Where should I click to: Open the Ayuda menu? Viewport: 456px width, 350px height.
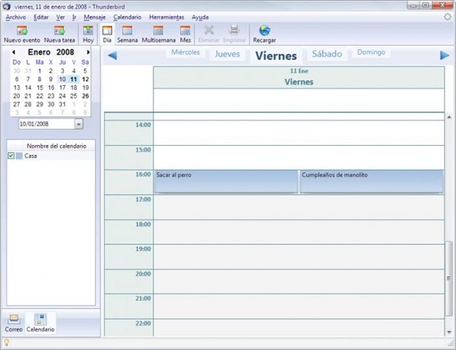pos(200,17)
